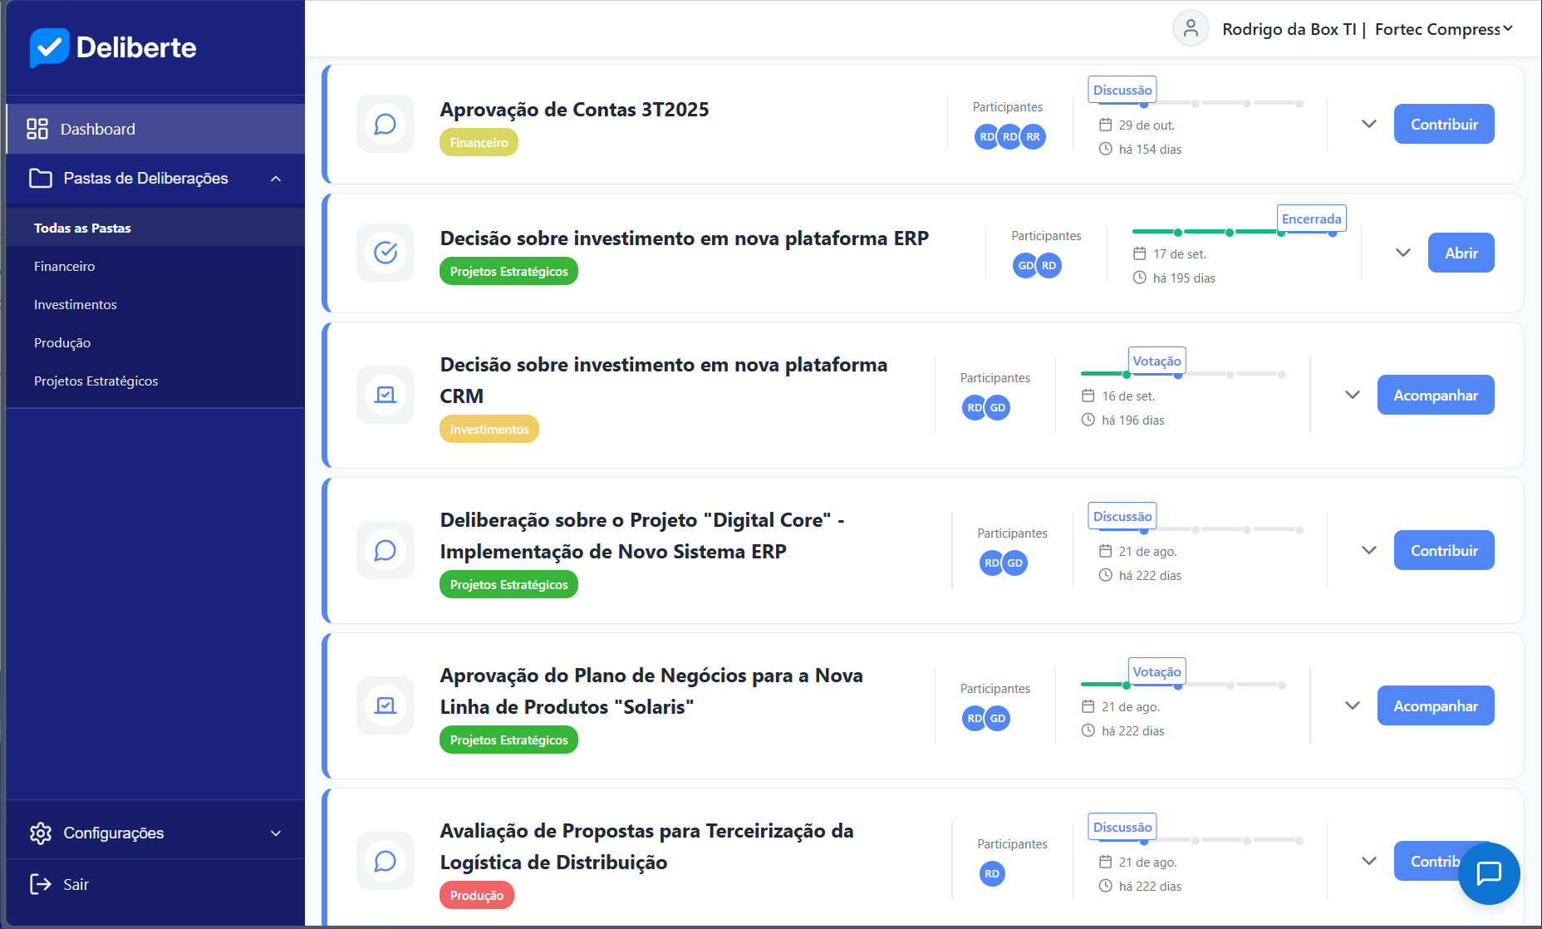Click the speech bubble icon for Aprovação de Contas 3T2025
Image resolution: width=1542 pixels, height=929 pixels.
385,125
